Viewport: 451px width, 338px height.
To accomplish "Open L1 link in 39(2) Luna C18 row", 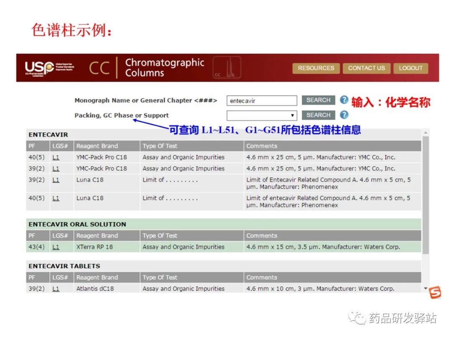I will click(56, 180).
